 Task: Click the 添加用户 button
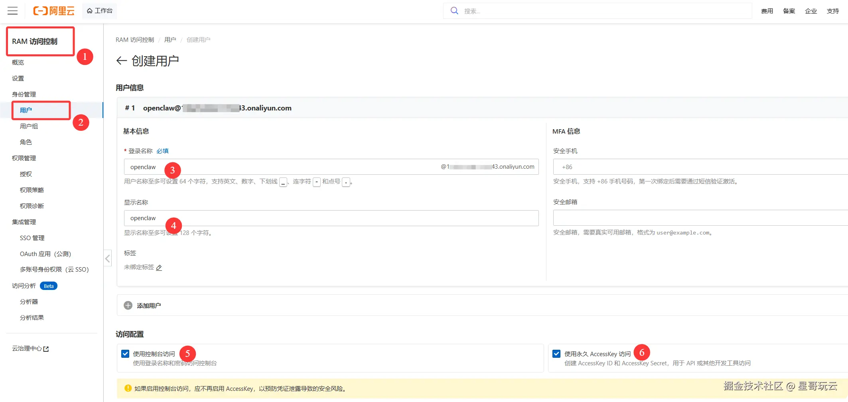[149, 305]
